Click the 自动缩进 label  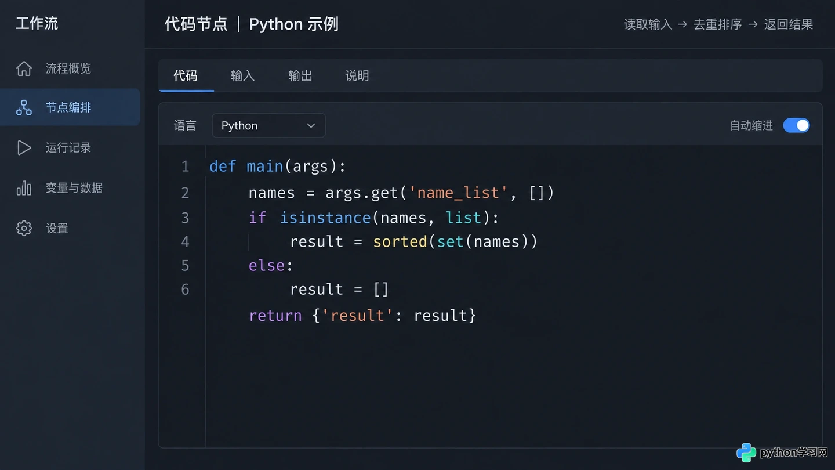(x=752, y=125)
